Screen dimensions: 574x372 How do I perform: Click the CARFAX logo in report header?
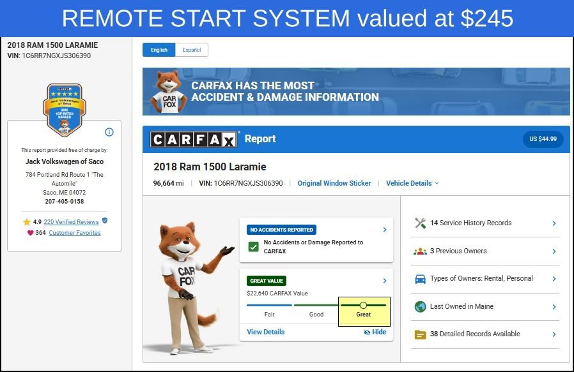(193, 139)
